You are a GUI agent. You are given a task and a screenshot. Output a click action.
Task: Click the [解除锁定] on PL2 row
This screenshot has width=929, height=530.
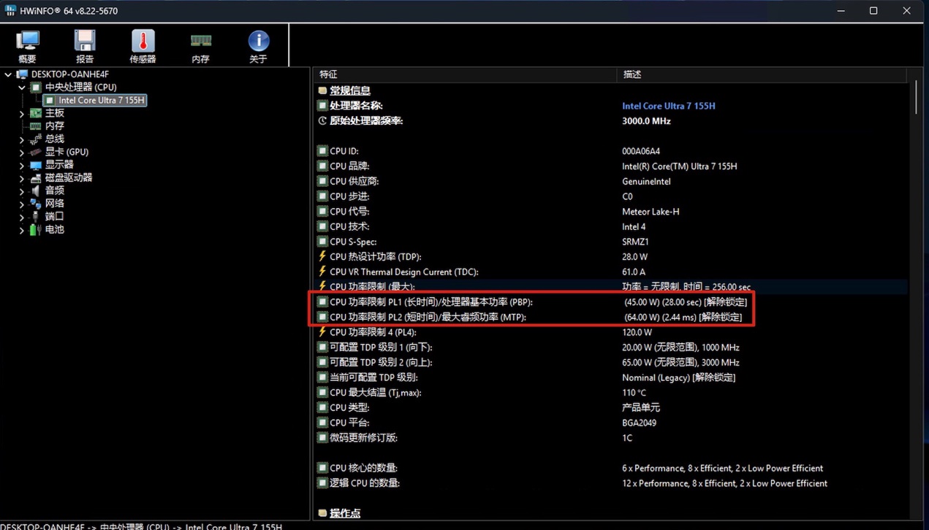point(720,317)
